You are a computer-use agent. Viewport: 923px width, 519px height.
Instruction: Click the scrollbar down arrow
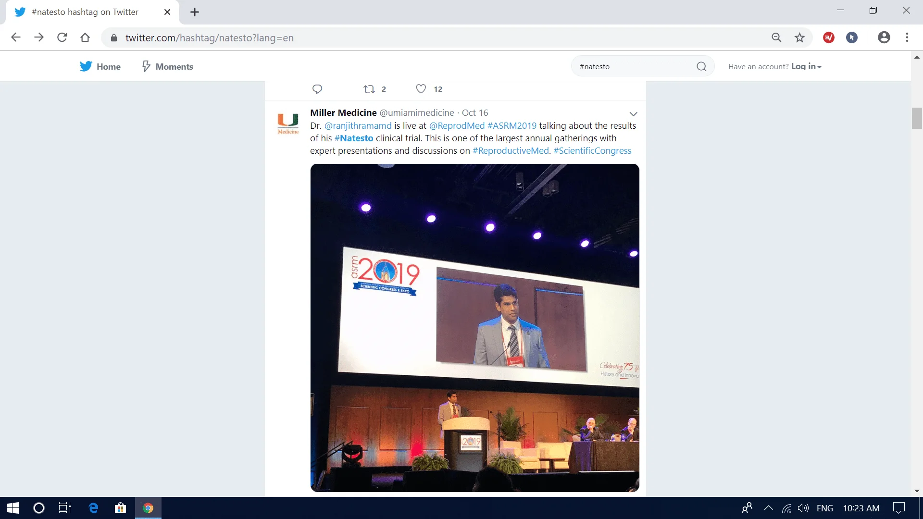(917, 491)
